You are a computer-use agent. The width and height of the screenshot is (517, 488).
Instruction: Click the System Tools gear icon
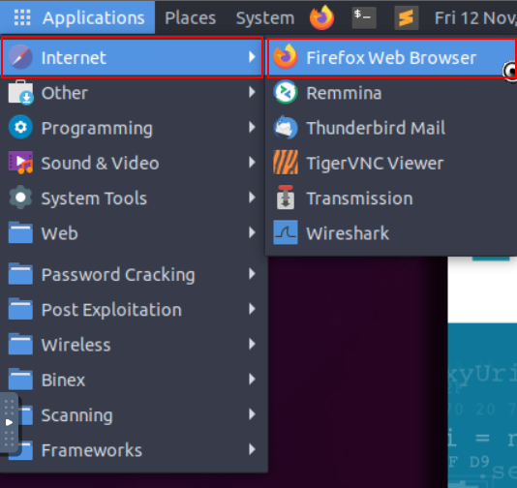(20, 198)
